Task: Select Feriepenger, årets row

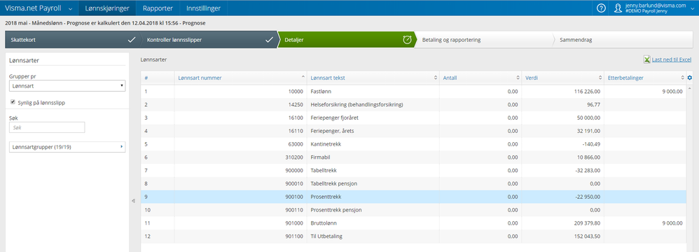Action: tap(414, 131)
